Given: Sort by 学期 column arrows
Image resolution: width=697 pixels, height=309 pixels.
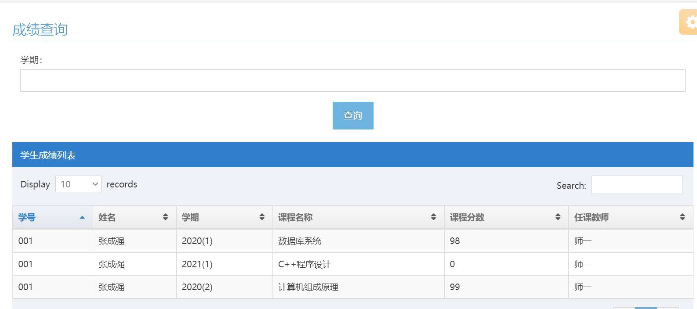Looking at the screenshot, I should (262, 217).
